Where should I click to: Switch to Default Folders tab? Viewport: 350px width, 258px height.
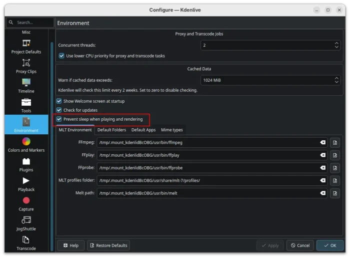click(111, 130)
